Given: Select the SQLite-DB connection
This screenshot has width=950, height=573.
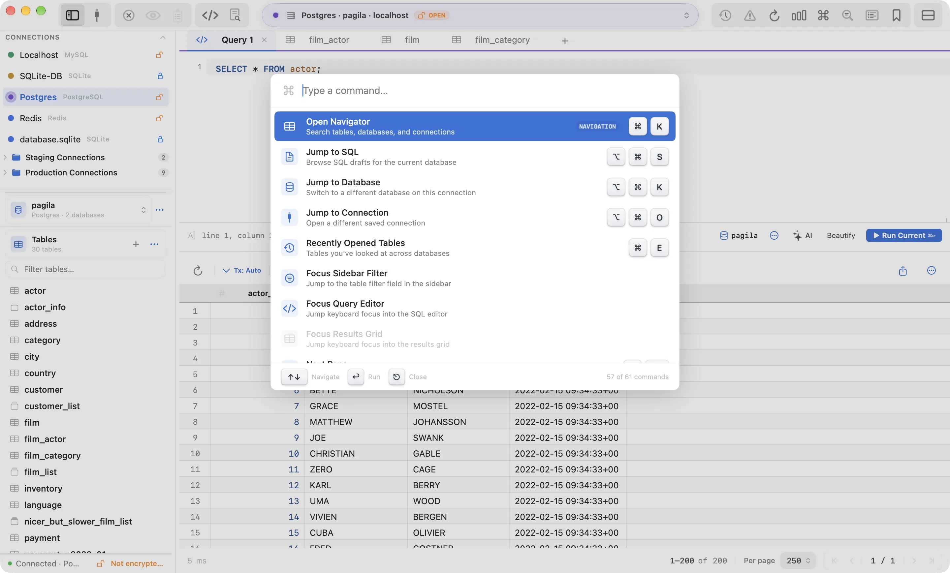Looking at the screenshot, I should [85, 76].
